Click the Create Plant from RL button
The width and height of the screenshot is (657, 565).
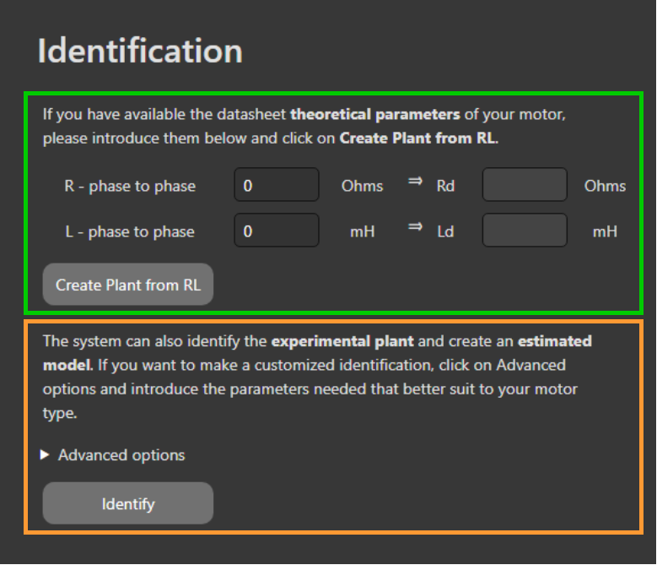pos(128,285)
